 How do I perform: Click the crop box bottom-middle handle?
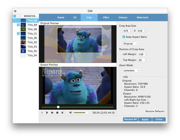(80, 53)
